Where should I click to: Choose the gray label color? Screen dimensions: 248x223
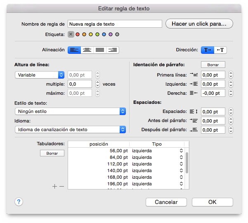[x=117, y=34]
